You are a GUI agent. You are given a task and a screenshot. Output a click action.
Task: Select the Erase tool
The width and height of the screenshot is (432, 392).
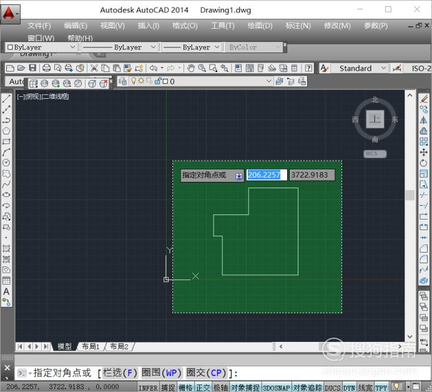(x=424, y=99)
